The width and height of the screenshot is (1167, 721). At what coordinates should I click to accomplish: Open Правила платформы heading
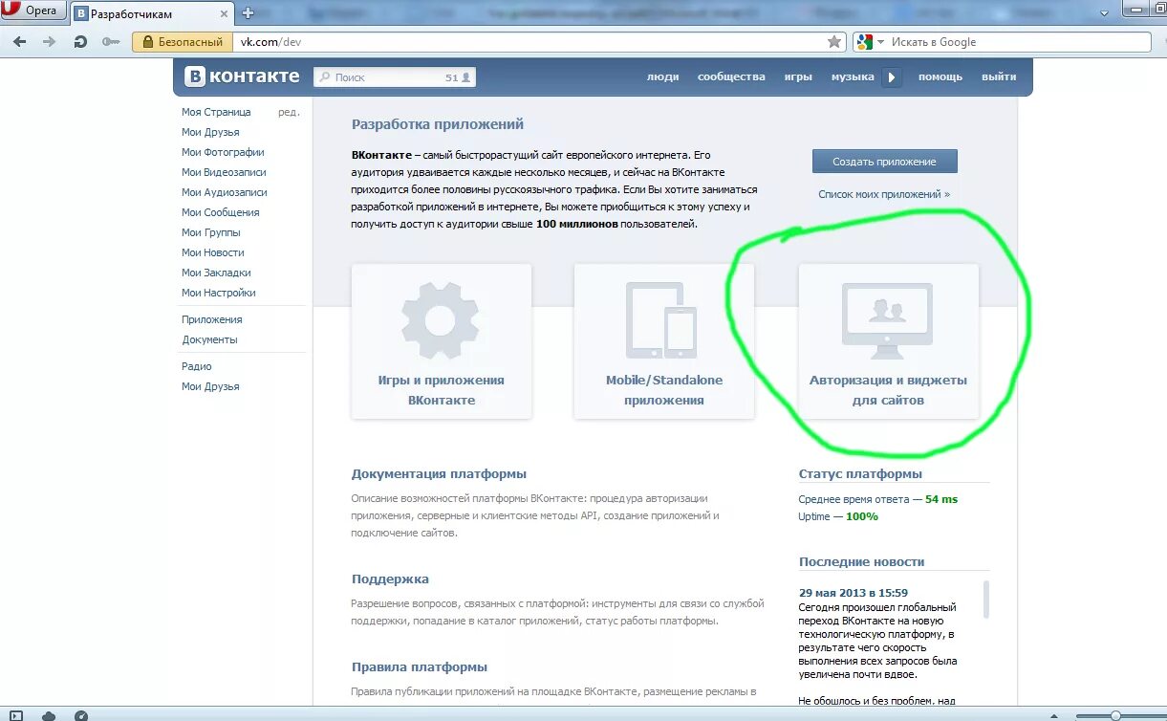pyautogui.click(x=420, y=666)
